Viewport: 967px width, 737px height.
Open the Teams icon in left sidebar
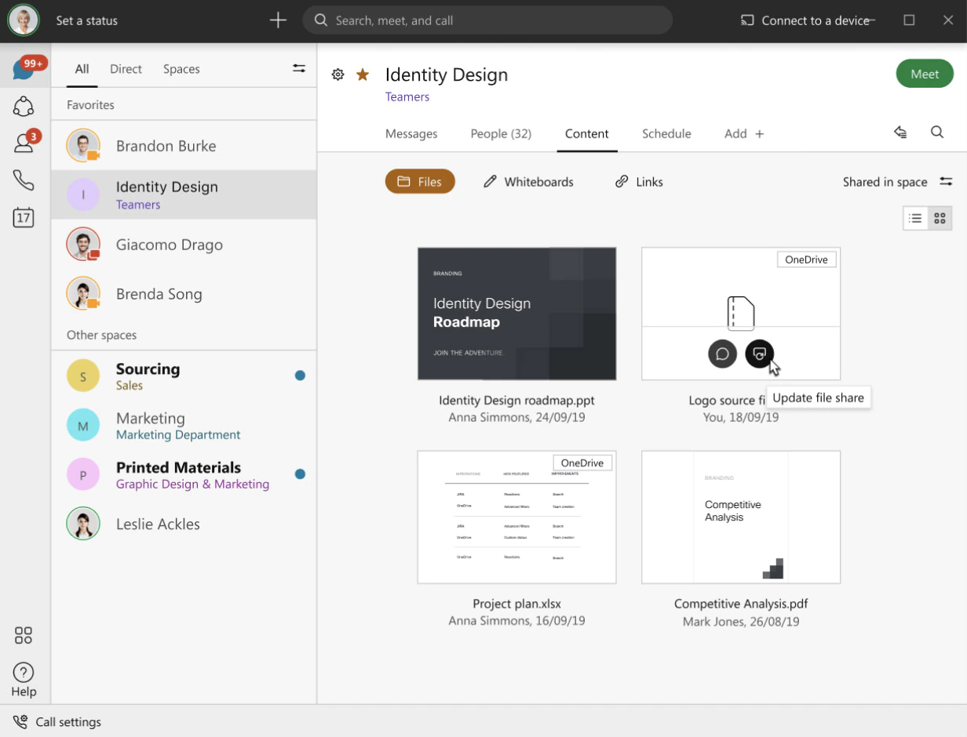(x=24, y=106)
